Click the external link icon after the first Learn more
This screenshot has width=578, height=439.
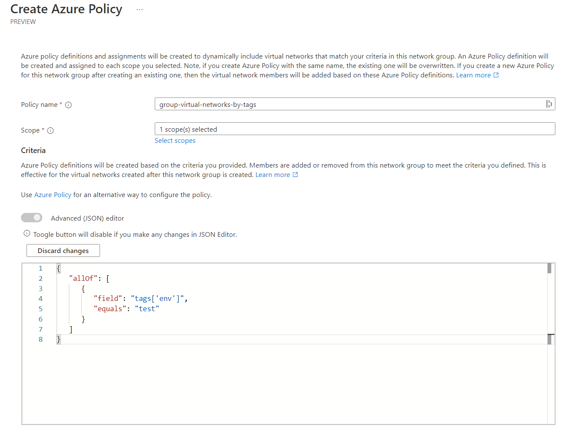tap(496, 75)
